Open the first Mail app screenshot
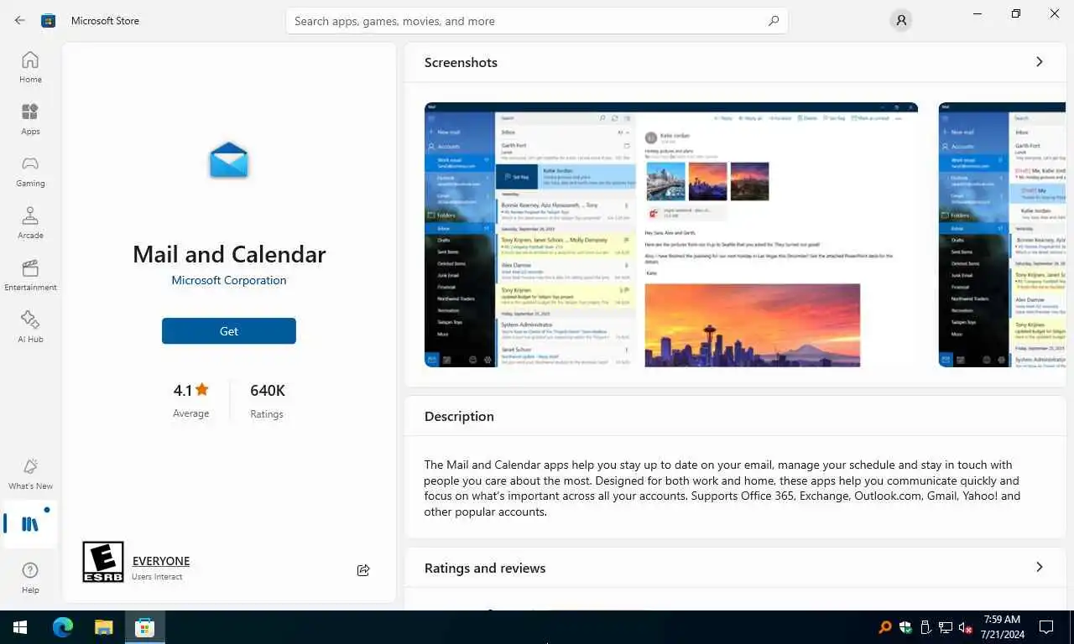The height and width of the screenshot is (644, 1074). [x=671, y=235]
